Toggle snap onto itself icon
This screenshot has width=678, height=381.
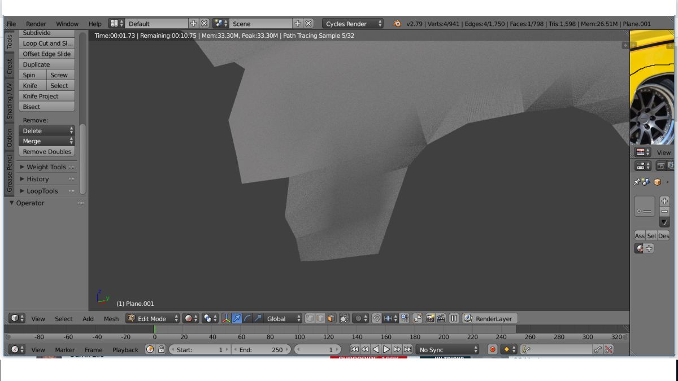click(405, 318)
